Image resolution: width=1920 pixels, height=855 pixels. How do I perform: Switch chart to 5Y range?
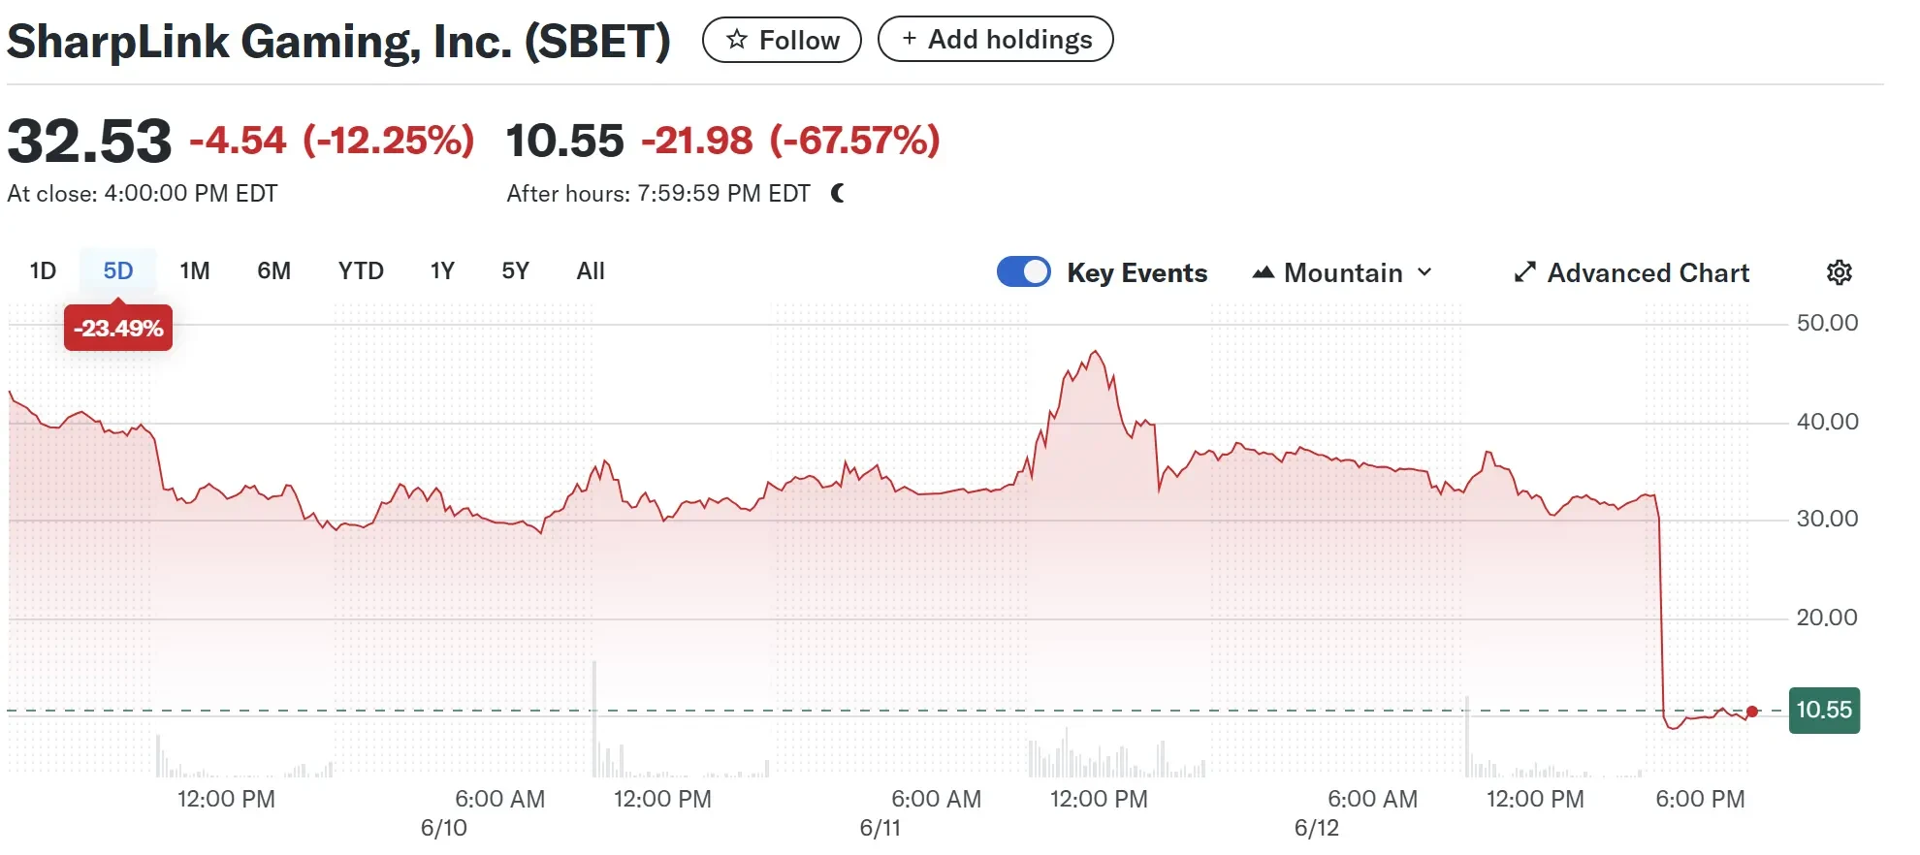tap(515, 270)
